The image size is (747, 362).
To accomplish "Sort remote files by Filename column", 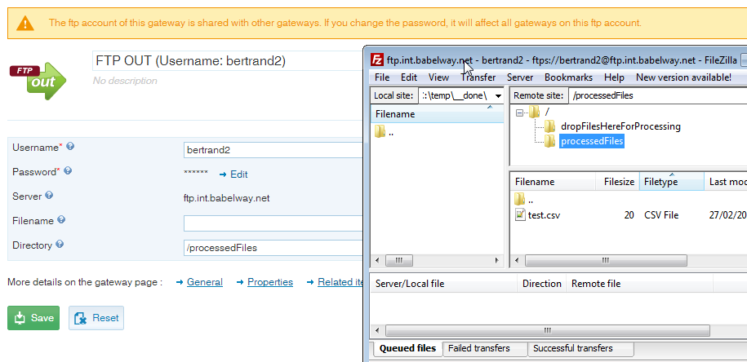I will tap(553, 182).
